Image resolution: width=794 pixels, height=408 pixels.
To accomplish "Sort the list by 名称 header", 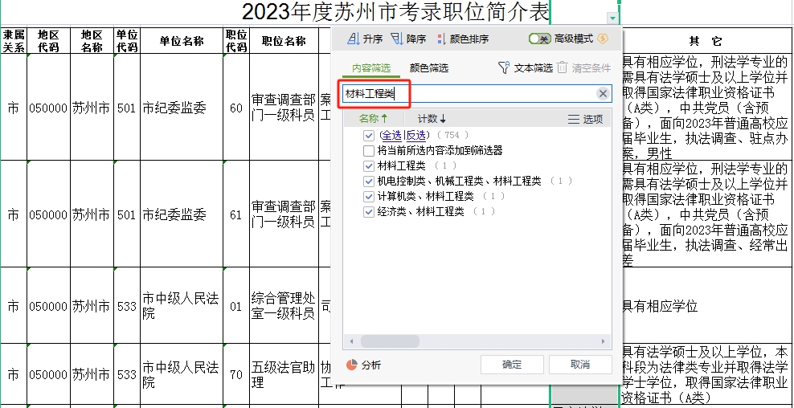I will 373,118.
